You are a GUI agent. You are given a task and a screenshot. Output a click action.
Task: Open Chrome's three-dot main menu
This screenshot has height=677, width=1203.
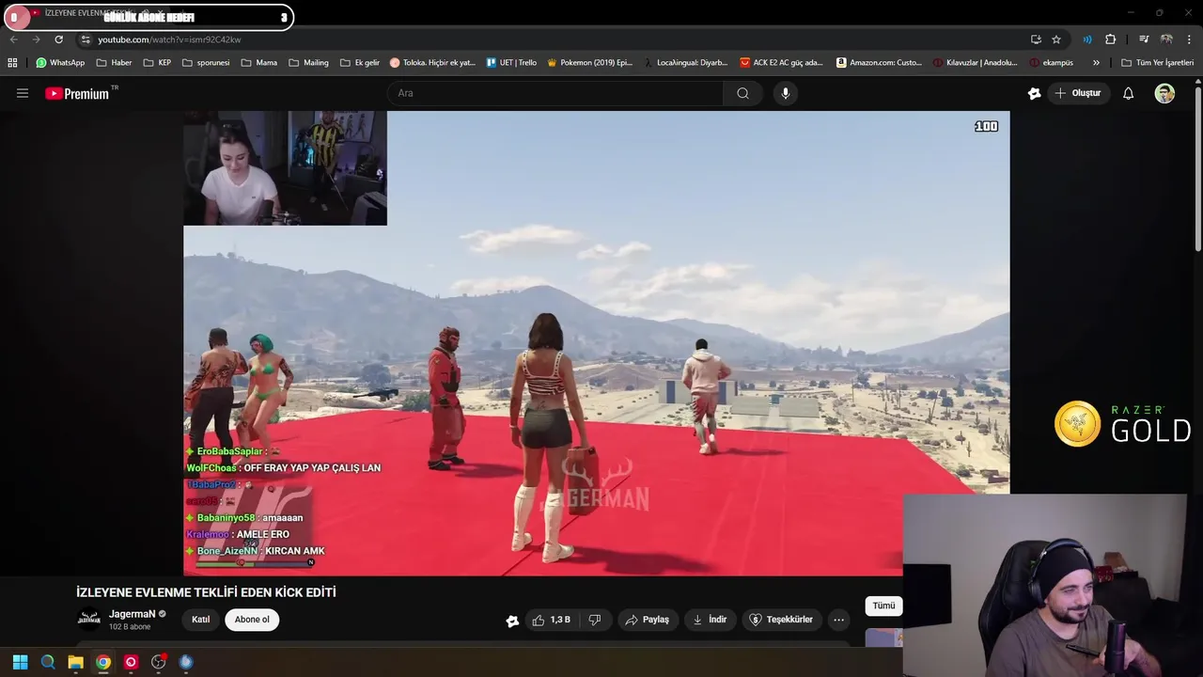pyautogui.click(x=1189, y=39)
